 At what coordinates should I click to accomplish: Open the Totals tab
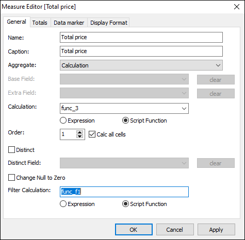click(x=40, y=23)
